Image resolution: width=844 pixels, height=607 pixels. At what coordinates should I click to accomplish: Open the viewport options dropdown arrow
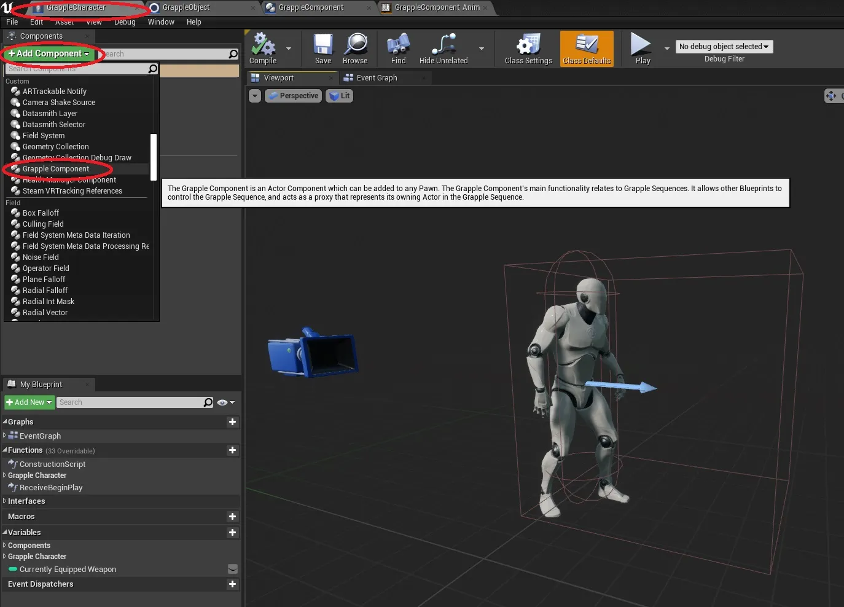click(255, 96)
